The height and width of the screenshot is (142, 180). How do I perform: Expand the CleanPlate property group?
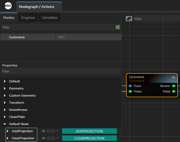click(5, 117)
